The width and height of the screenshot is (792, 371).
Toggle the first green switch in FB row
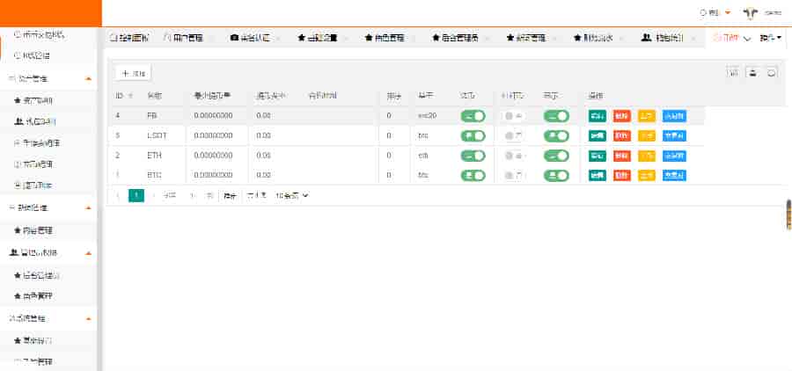(473, 116)
